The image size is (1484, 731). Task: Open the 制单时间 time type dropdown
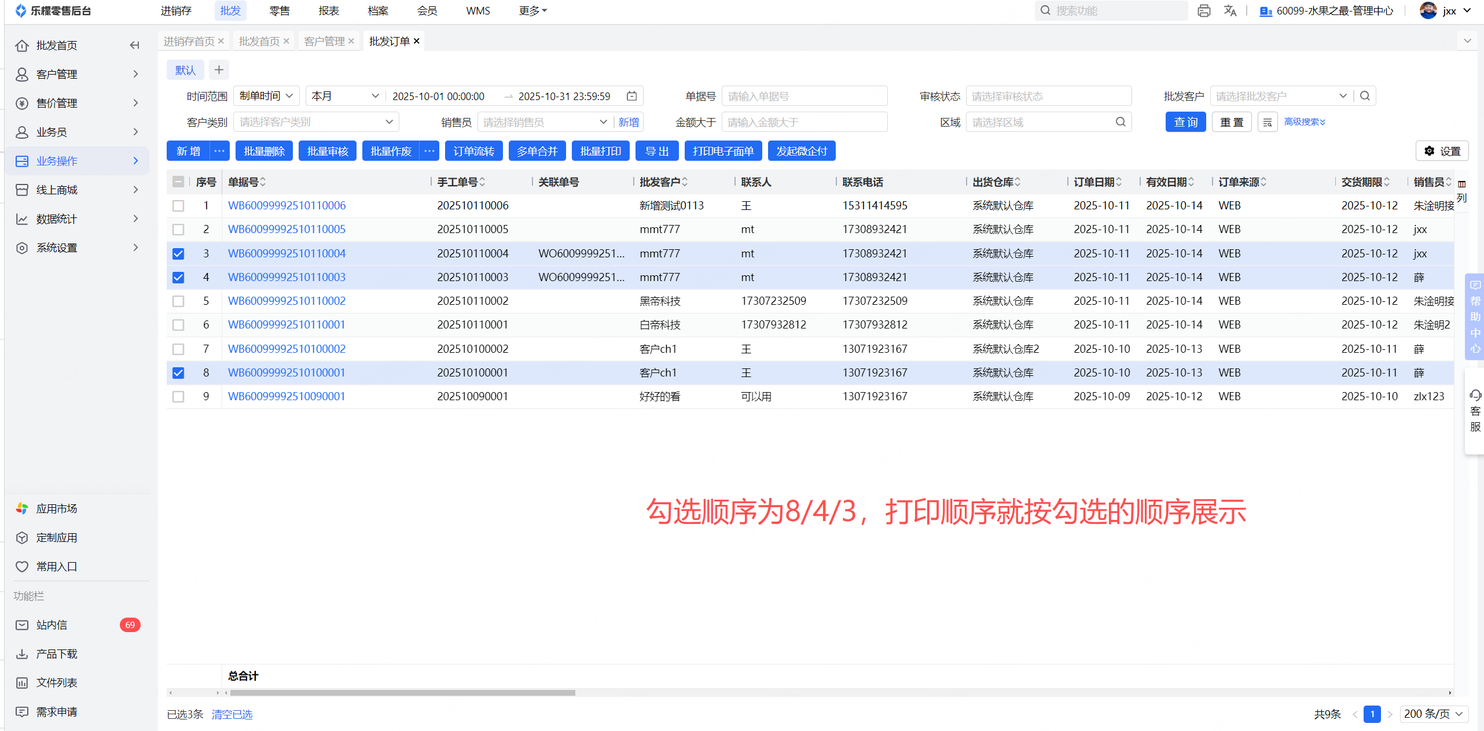266,96
